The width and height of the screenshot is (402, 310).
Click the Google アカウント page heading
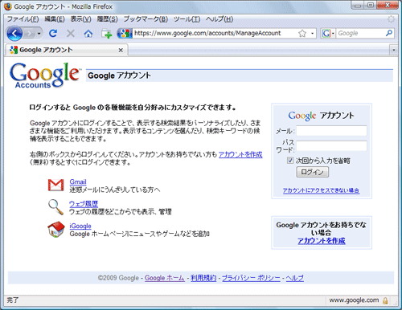pos(119,75)
